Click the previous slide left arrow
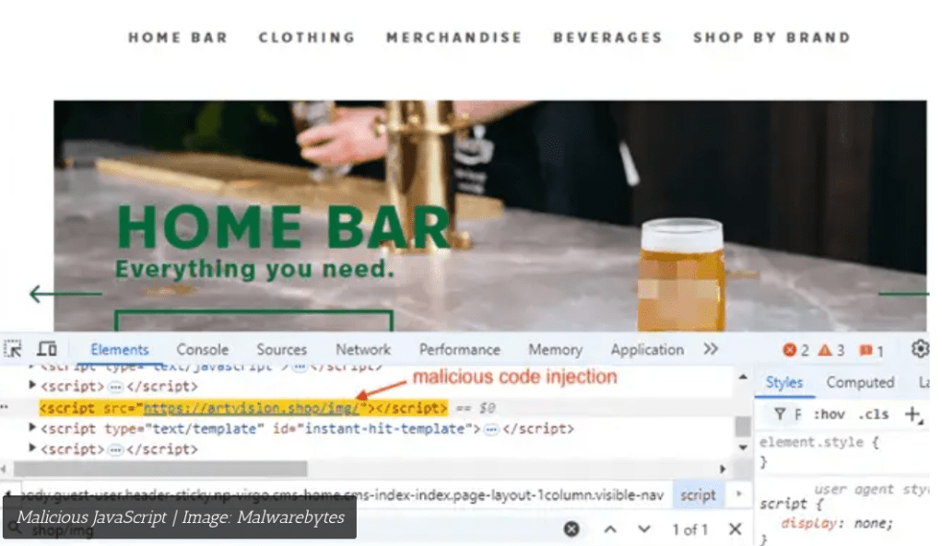This screenshot has height=546, width=942. [x=65, y=294]
